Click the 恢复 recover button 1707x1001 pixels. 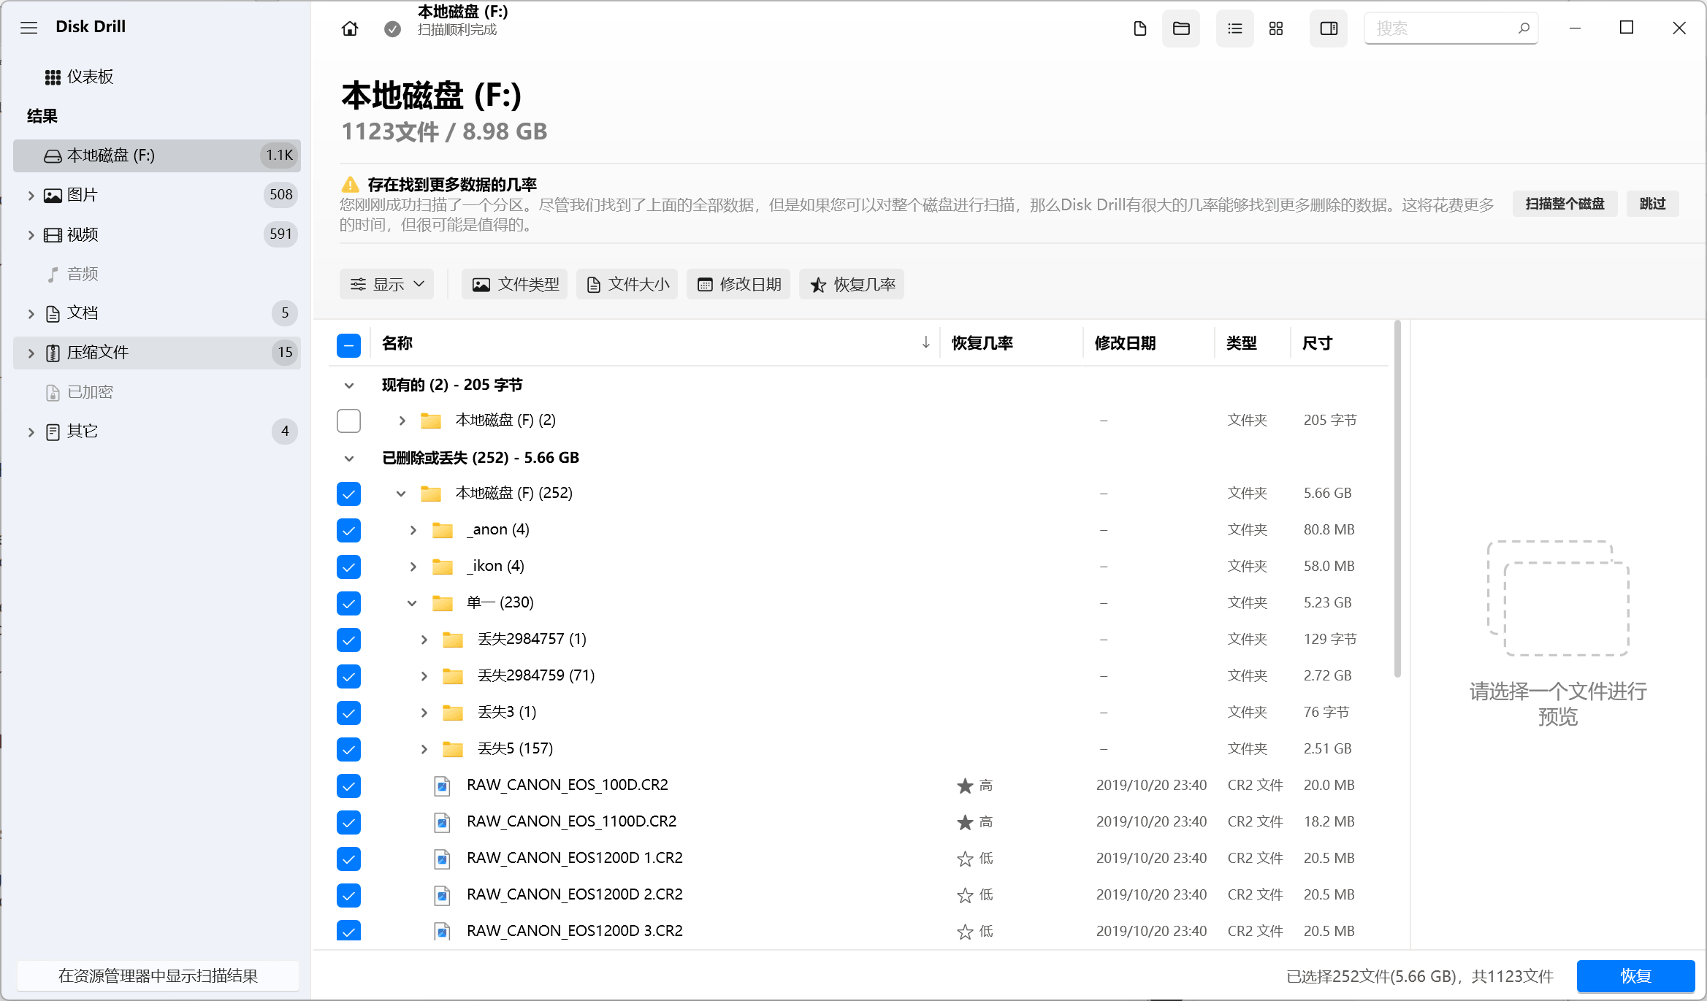tap(1635, 976)
